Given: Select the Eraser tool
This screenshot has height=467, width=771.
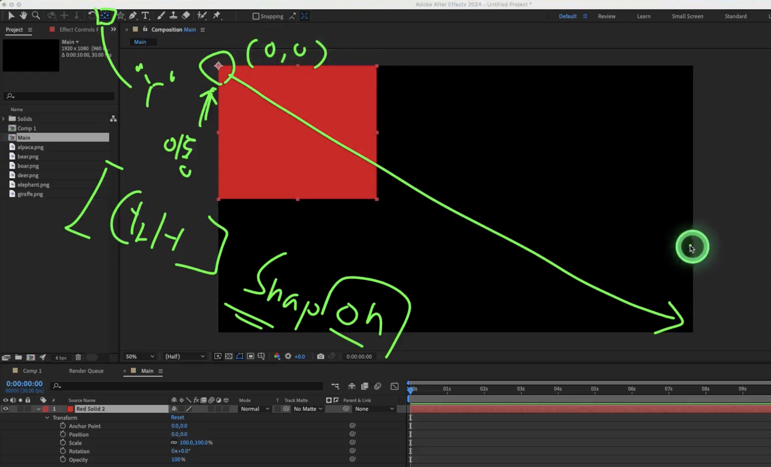Looking at the screenshot, I should [x=186, y=16].
